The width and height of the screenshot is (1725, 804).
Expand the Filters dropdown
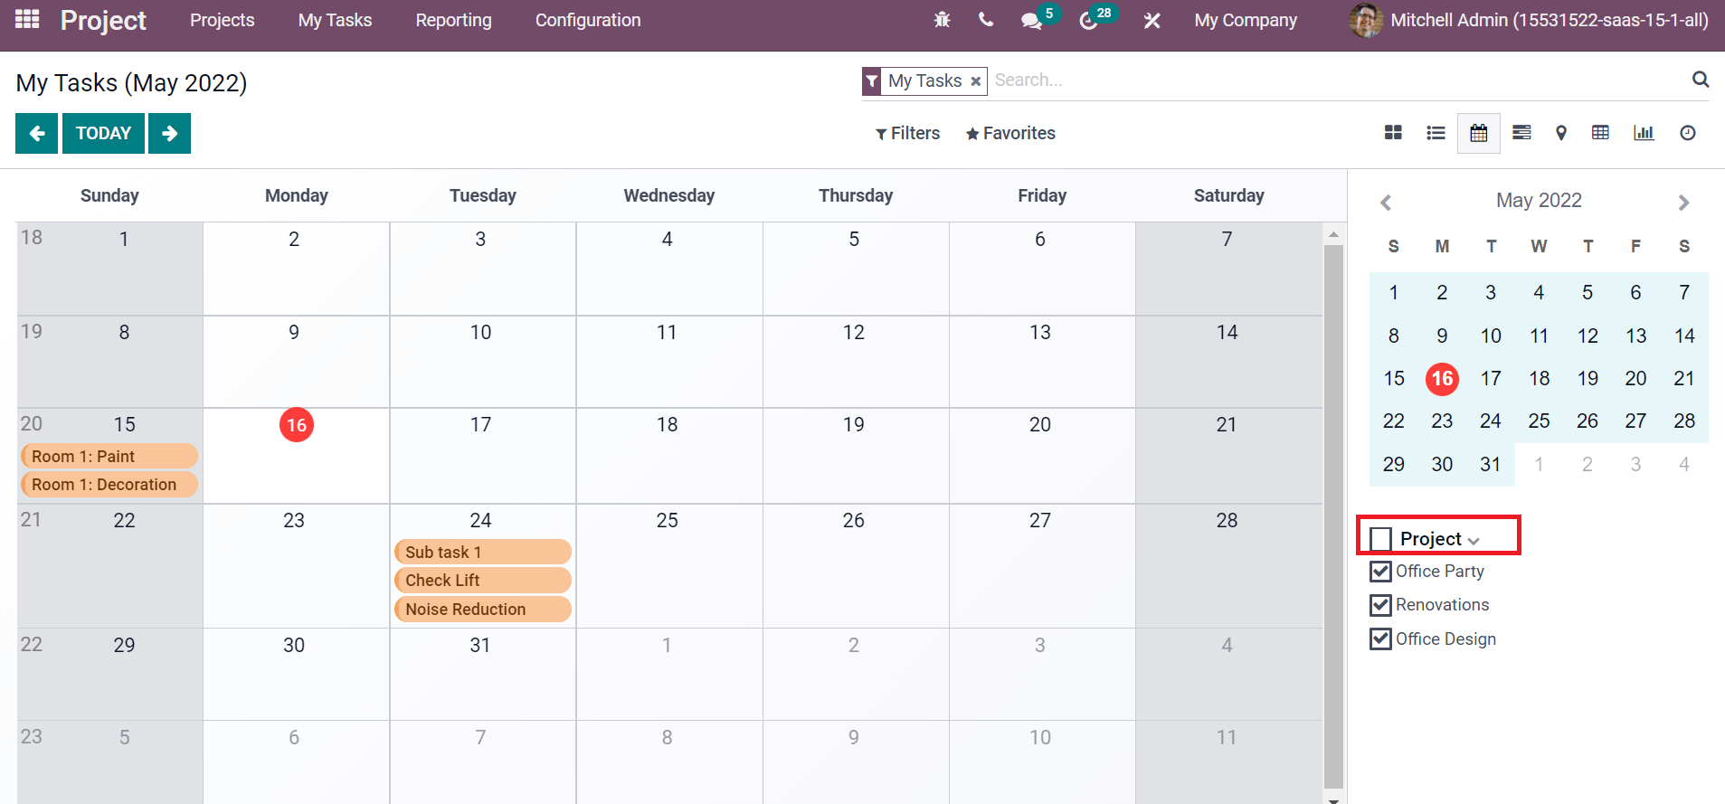907,133
